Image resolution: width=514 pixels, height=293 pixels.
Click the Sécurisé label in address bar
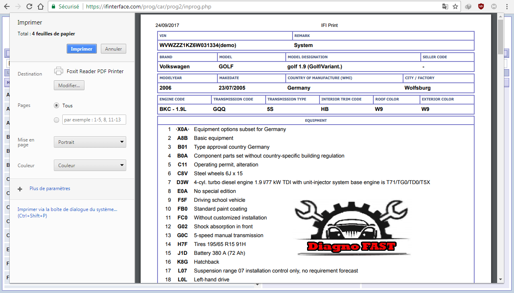pos(69,6)
